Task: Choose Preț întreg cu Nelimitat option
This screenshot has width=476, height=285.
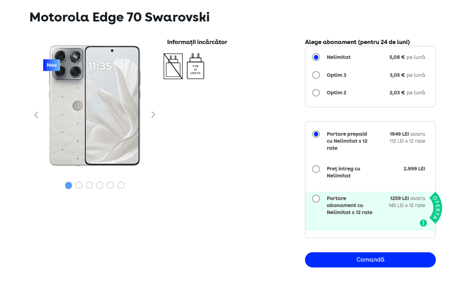Action: coord(316,169)
